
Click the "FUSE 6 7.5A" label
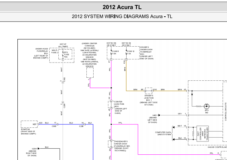pos(115,52)
